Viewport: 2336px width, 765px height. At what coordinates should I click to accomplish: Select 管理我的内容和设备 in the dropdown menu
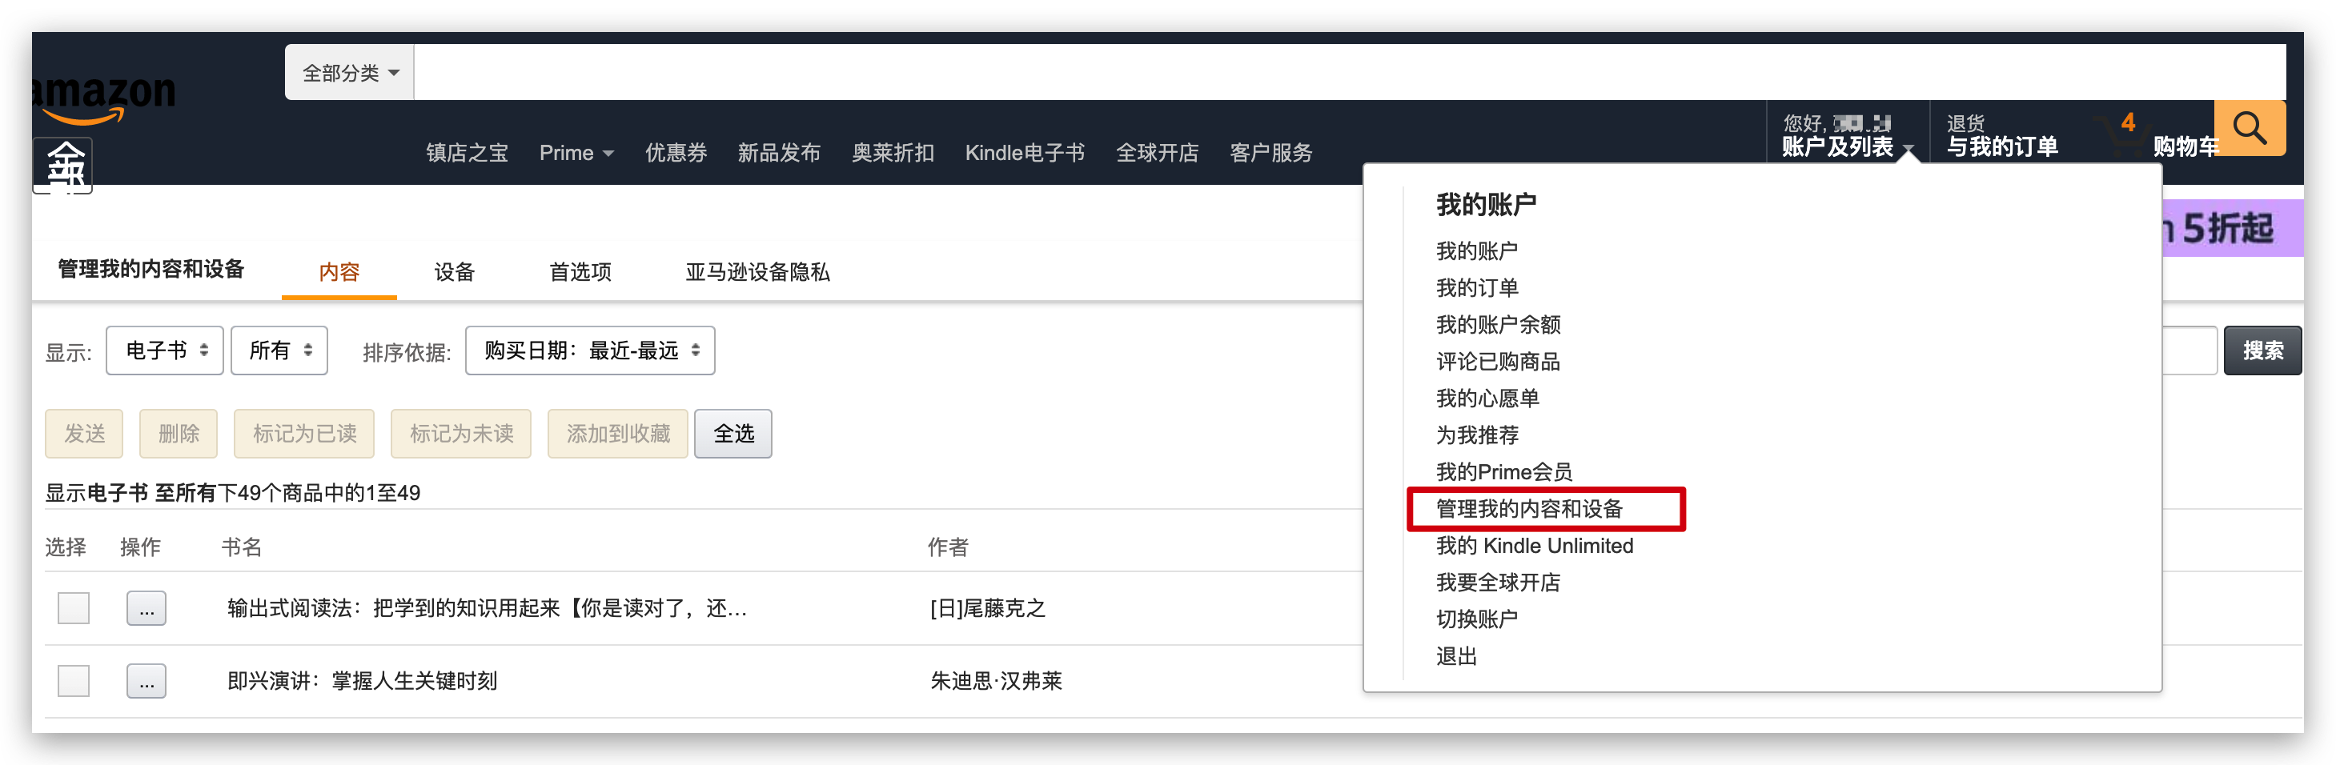(1530, 510)
